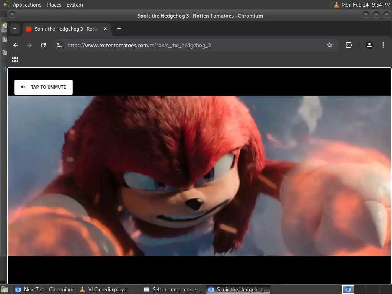Open the Chromium profile icon
The width and height of the screenshot is (392, 294).
369,45
